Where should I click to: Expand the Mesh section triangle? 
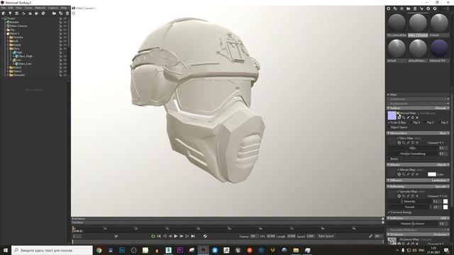[x=388, y=94]
